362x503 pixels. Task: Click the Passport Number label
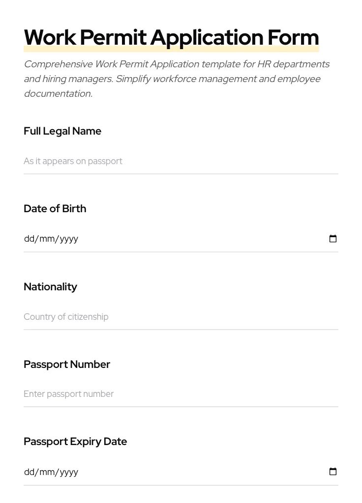pos(67,364)
